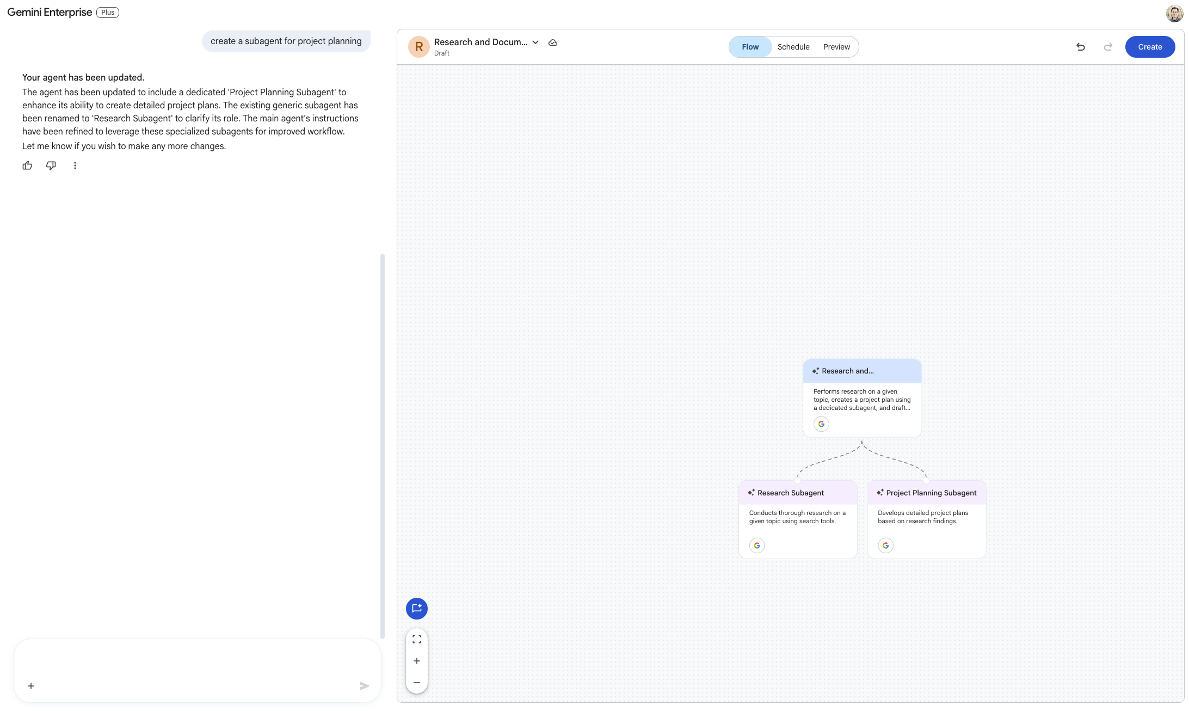Click 'Your agent has been updated.' heading
This screenshot has height=711, width=1189.
point(83,77)
